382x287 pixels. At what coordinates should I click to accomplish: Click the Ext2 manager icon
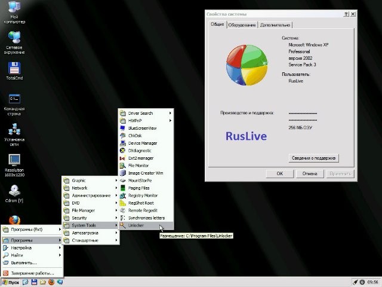pos(123,158)
